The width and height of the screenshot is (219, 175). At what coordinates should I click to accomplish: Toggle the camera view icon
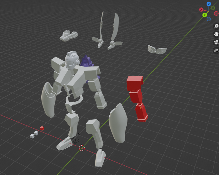216,42
